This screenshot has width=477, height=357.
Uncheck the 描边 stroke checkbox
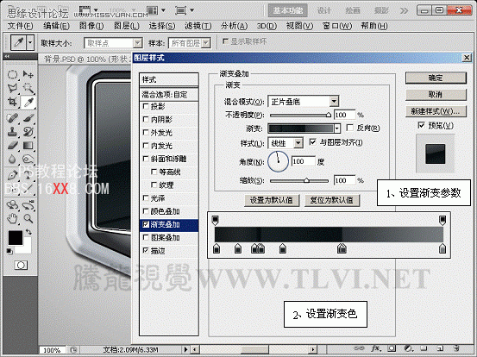pyautogui.click(x=146, y=251)
